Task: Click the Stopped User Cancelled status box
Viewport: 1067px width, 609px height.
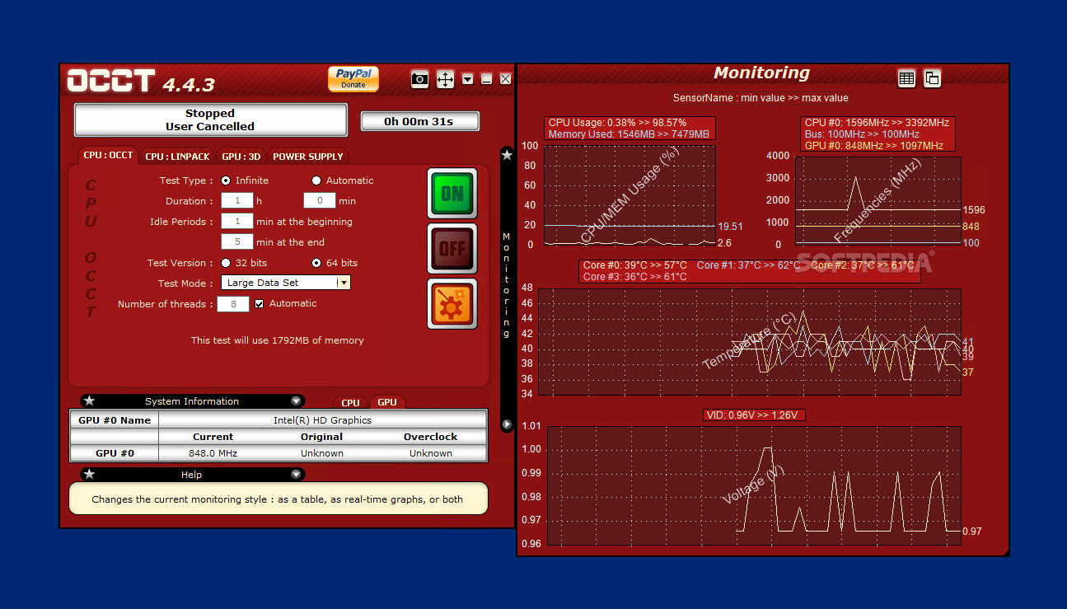Action: [x=210, y=119]
